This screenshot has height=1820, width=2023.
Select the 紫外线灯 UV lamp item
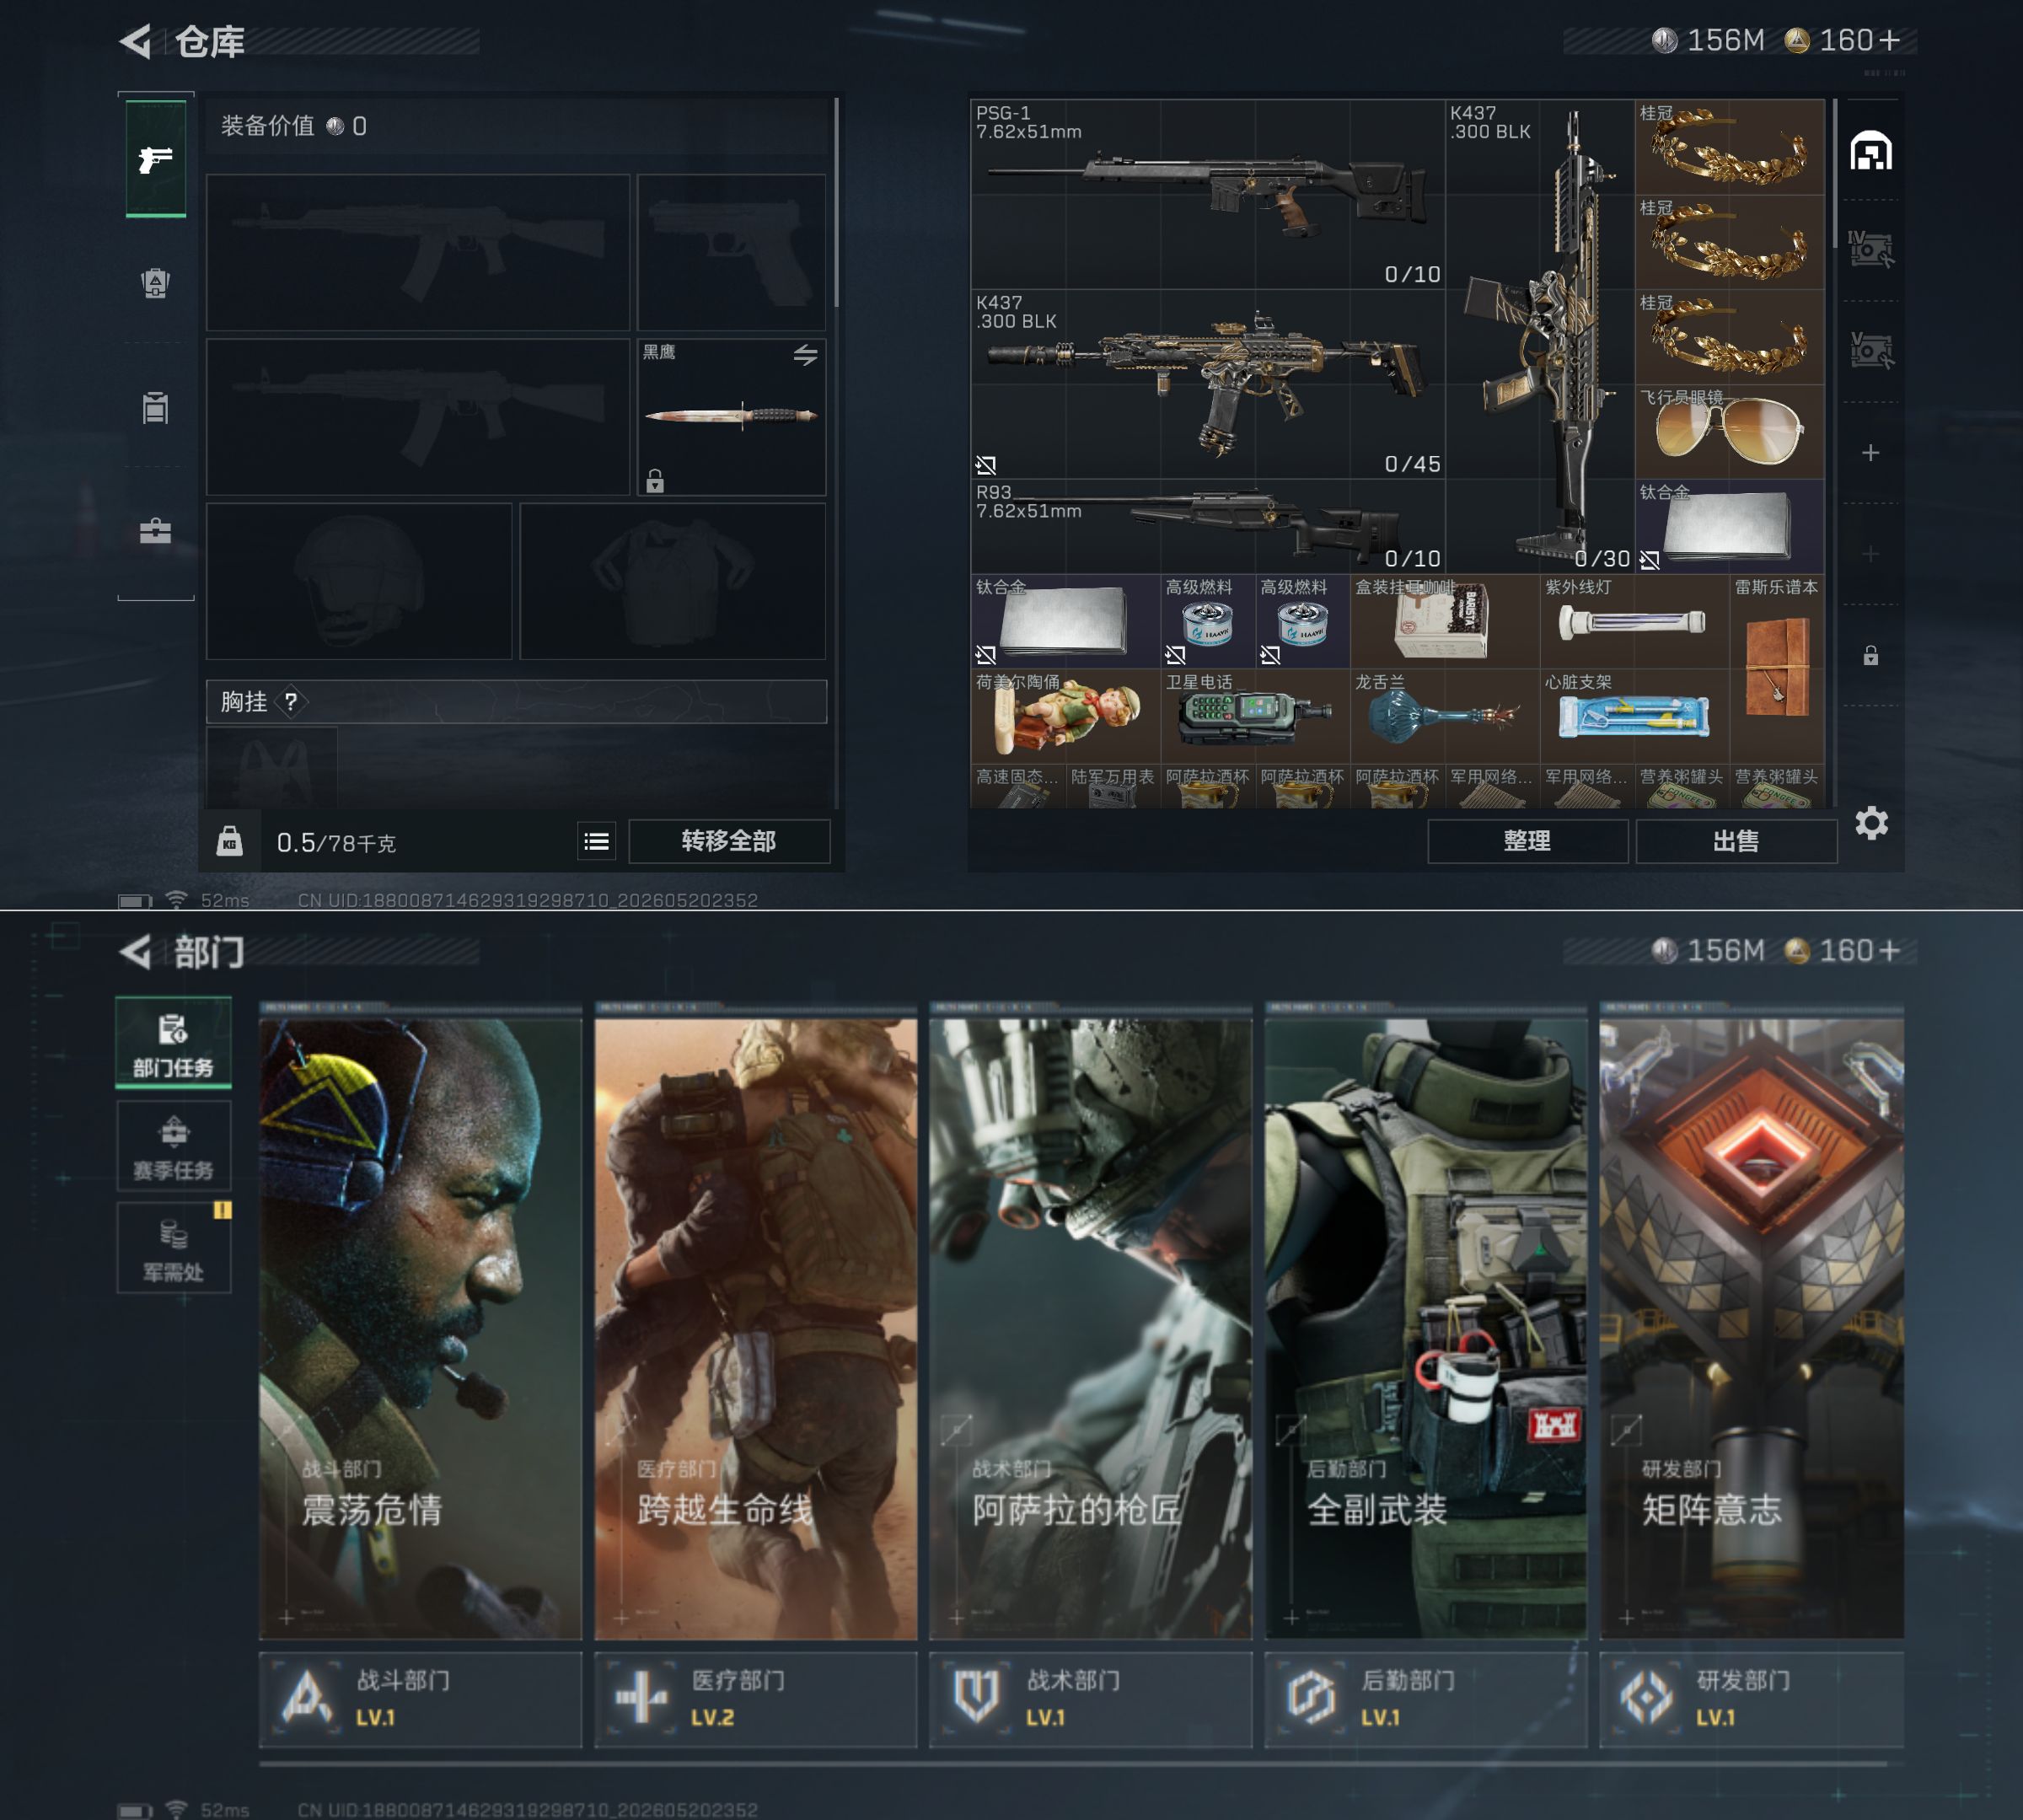pos(1634,621)
